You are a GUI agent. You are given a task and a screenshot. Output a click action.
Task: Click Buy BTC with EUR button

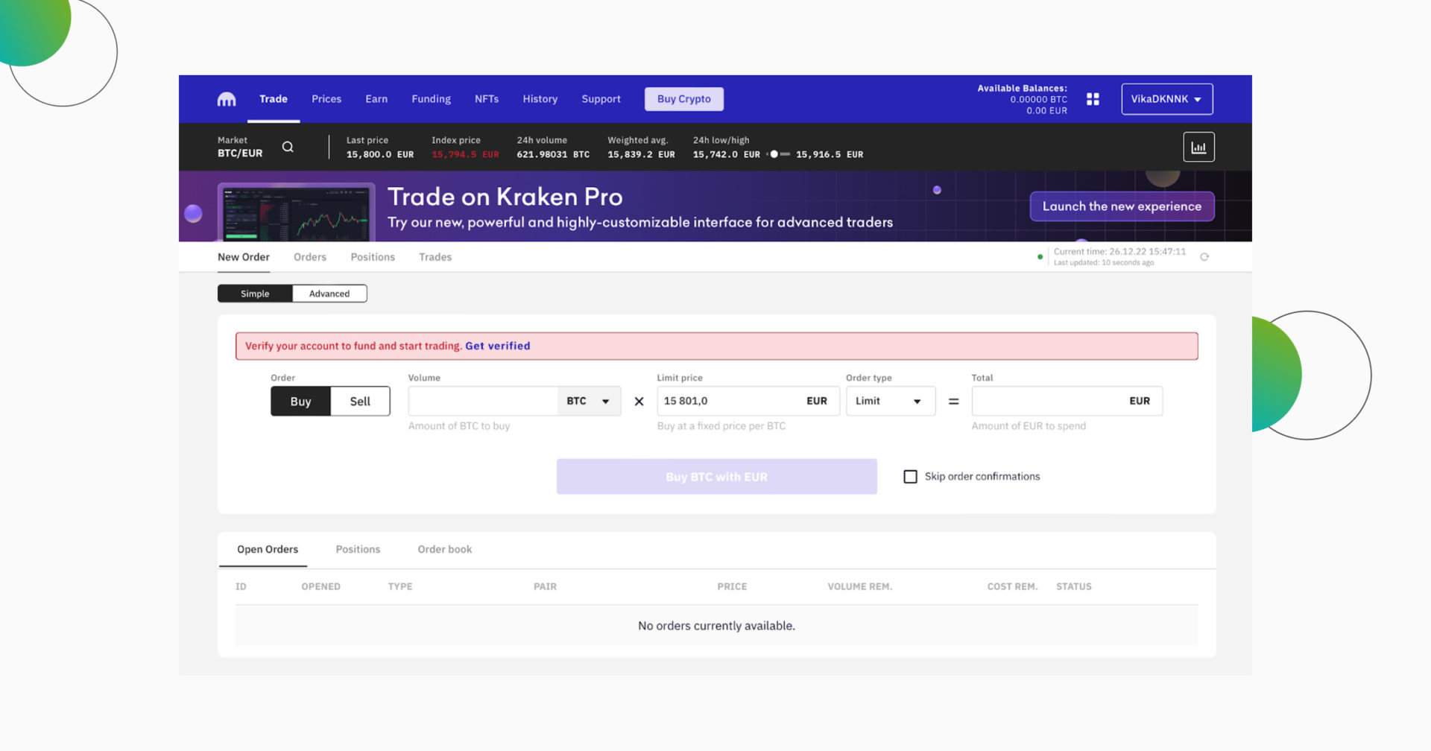point(716,477)
